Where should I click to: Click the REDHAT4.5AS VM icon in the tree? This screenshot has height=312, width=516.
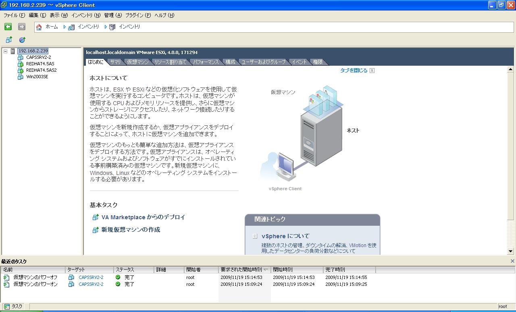pos(21,64)
